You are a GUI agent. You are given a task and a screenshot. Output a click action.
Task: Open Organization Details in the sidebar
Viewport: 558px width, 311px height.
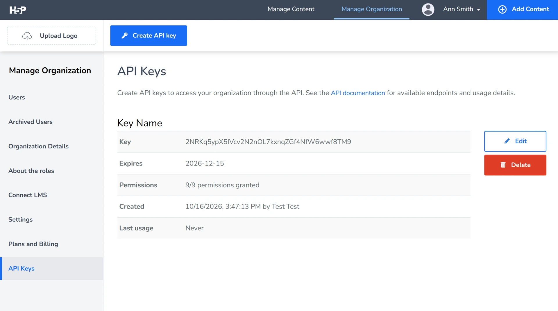[38, 146]
